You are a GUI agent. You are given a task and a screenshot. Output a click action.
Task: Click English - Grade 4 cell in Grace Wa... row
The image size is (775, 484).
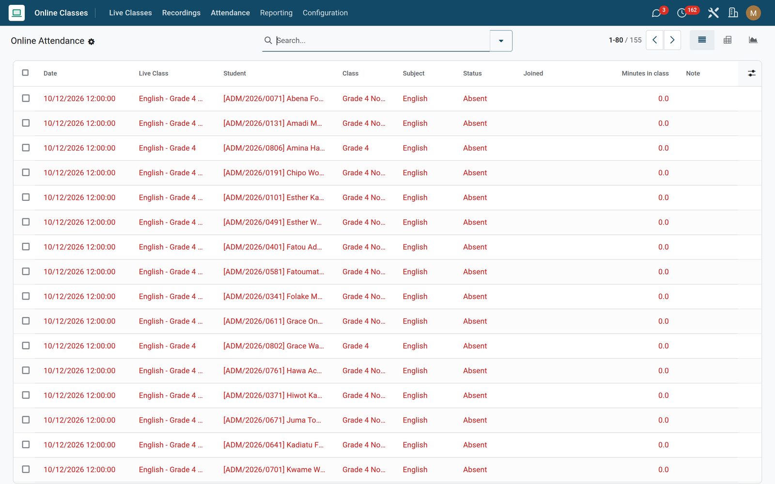tap(167, 346)
